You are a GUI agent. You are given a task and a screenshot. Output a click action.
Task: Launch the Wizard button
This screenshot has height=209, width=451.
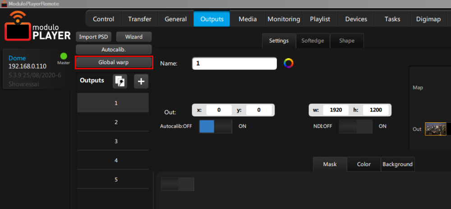[x=133, y=37]
